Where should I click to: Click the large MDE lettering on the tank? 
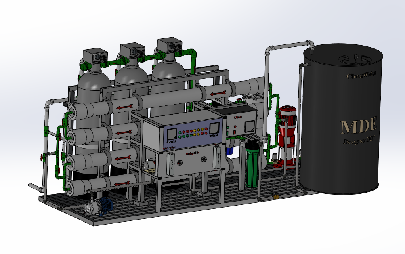[359, 126]
